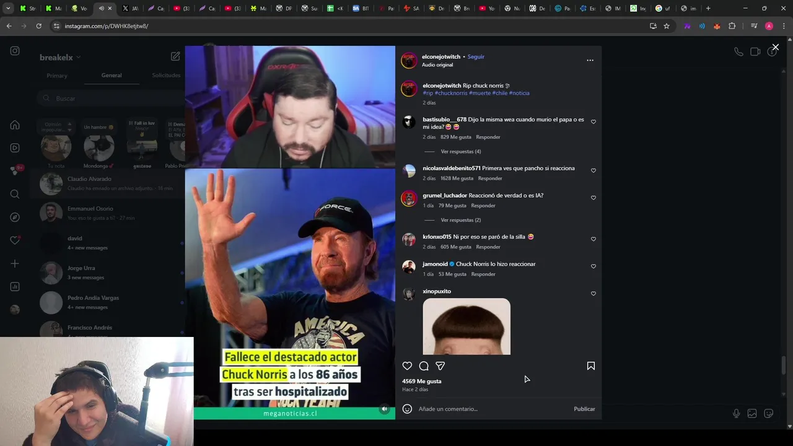Close the post overlay with X
Screen dimensions: 793x446
click(x=775, y=47)
